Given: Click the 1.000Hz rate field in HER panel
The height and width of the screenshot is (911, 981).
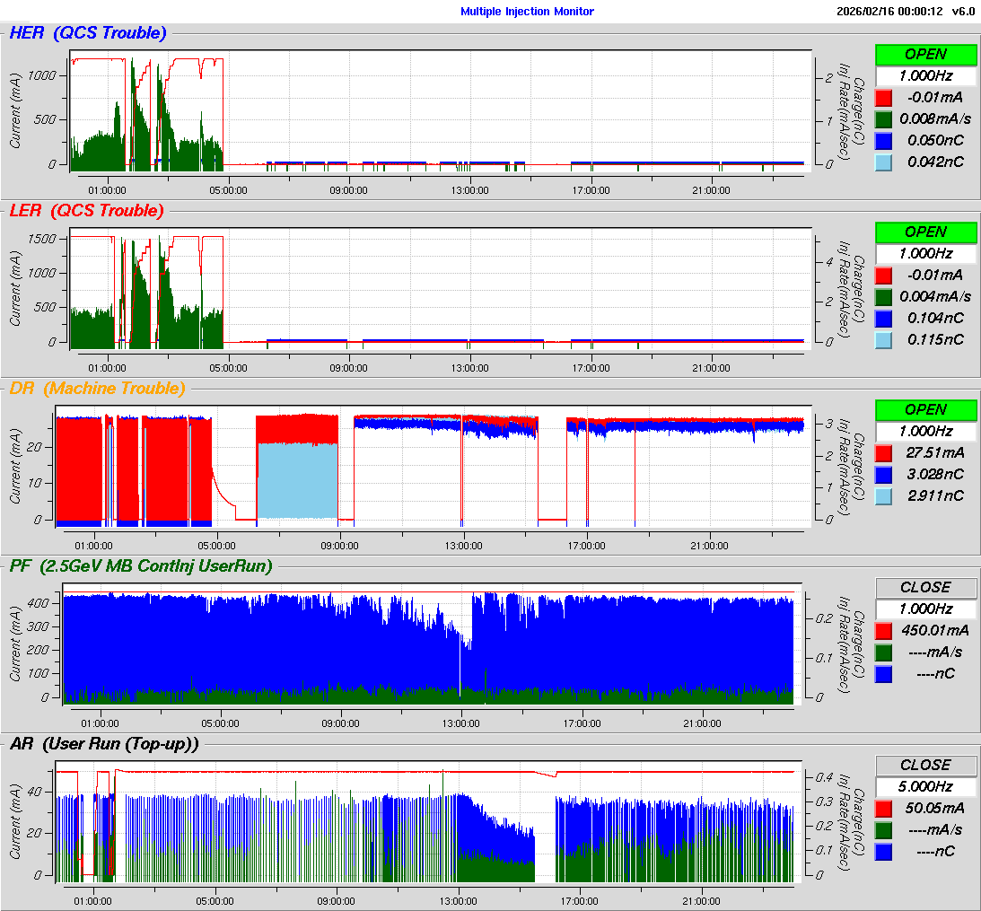Looking at the screenshot, I should [925, 76].
